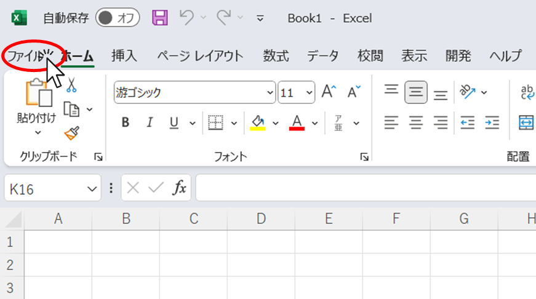Open the copy options dropdown arrow

(90, 110)
